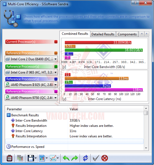Click results list scroll down arrow
Image resolution: width=154 pixels, height=165 pixels.
pyautogui.click(x=146, y=148)
